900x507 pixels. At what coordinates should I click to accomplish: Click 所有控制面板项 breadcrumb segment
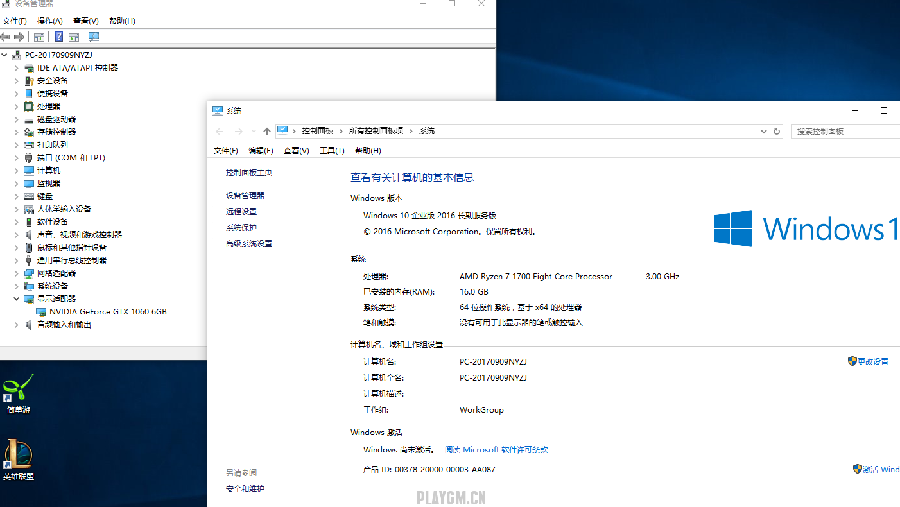(x=376, y=131)
